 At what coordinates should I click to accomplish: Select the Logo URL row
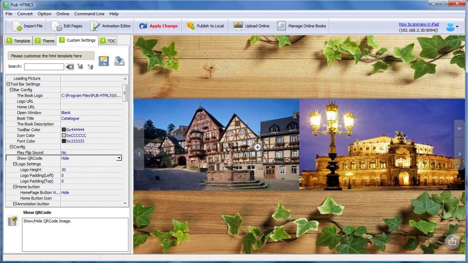click(x=64, y=101)
